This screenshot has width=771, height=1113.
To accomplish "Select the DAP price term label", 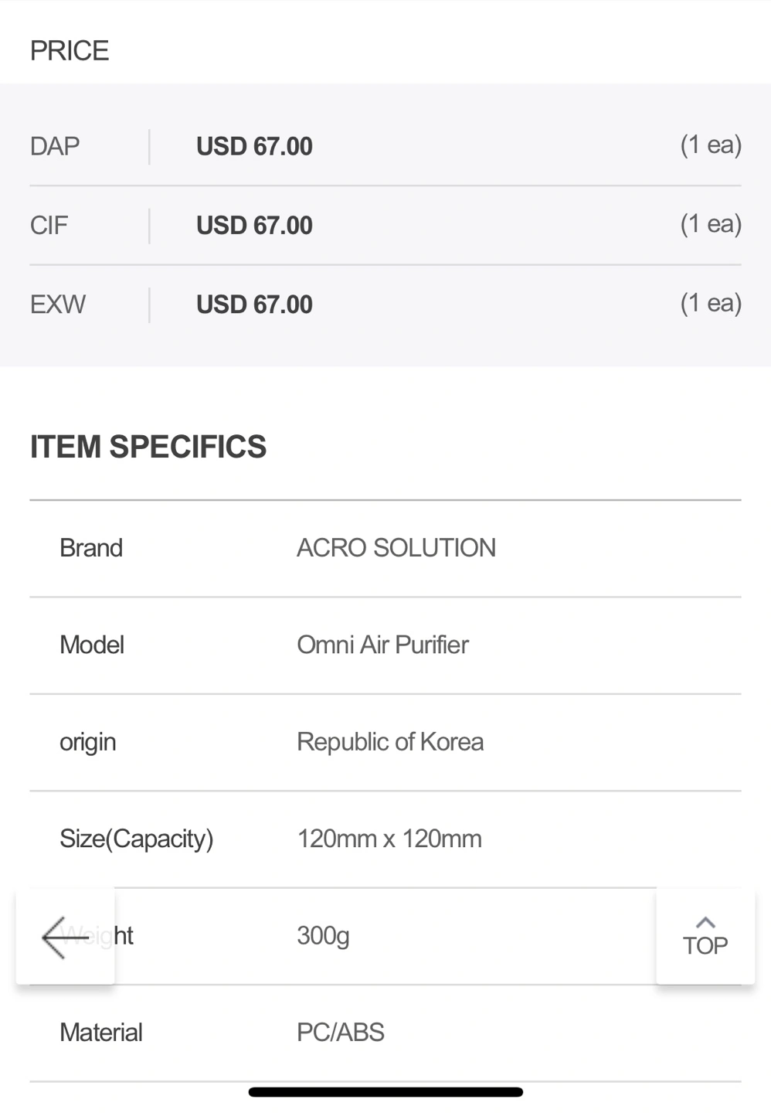I will (x=55, y=146).
